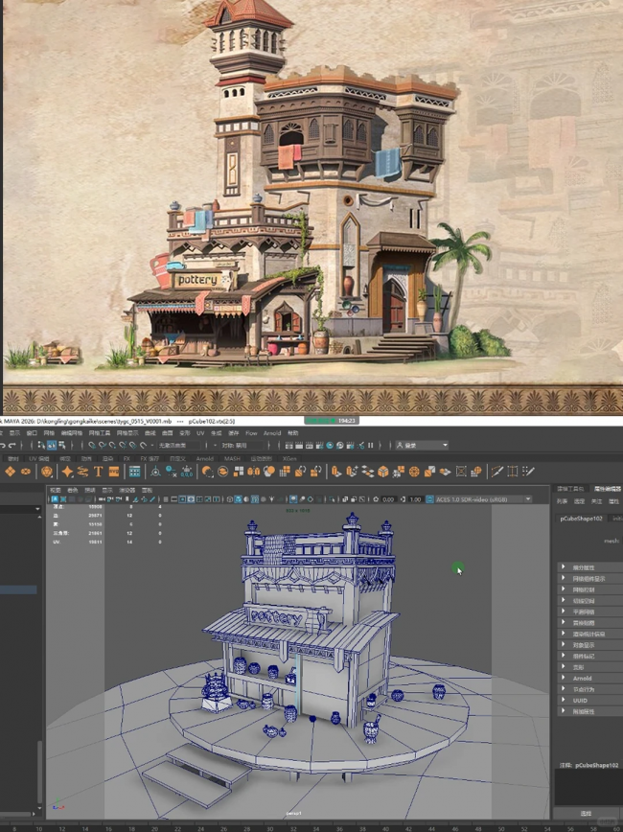
Task: Click the Select button below notes
Action: pos(586,814)
